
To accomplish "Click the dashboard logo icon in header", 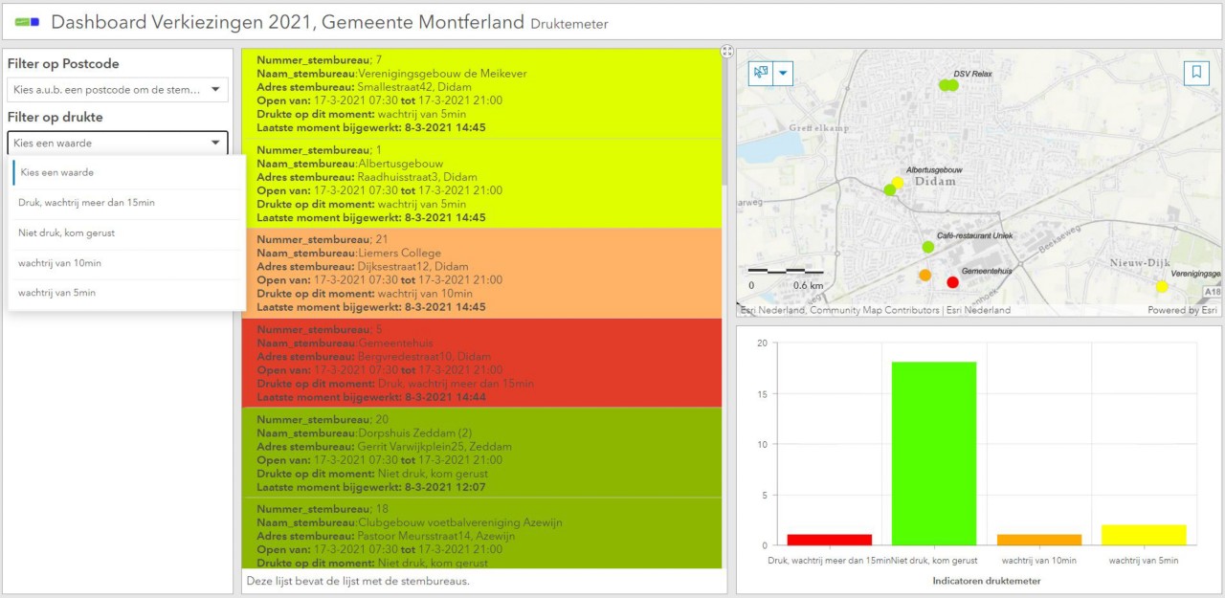I will click(27, 21).
